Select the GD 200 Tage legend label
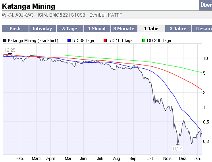Viewport: 212px width, 162px height. (159, 40)
